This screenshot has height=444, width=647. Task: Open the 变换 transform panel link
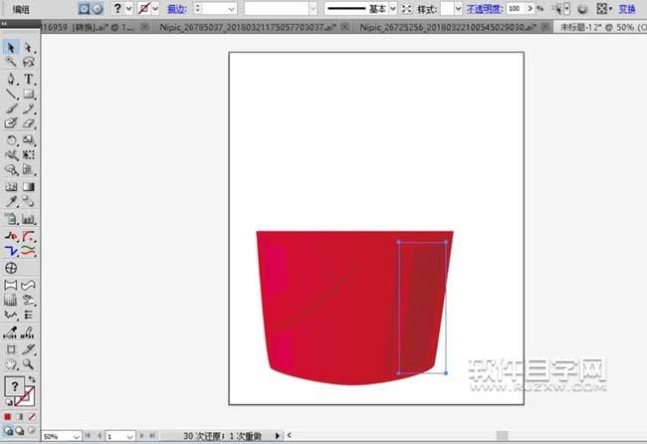point(627,9)
